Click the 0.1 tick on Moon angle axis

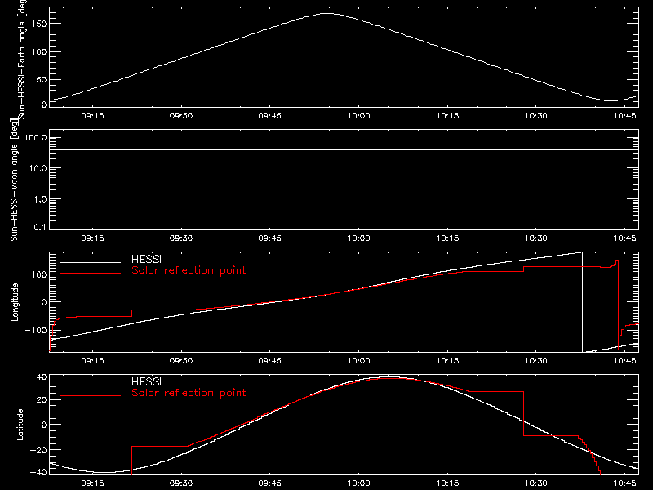(40, 227)
